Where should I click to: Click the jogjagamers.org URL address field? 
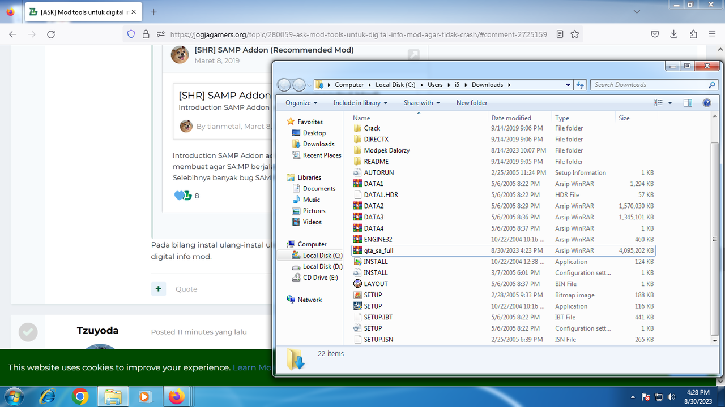(x=359, y=34)
